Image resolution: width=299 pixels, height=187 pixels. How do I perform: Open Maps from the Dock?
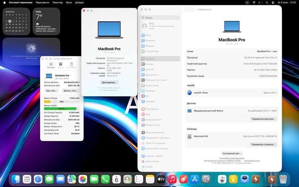pyautogui.click(x=72, y=179)
